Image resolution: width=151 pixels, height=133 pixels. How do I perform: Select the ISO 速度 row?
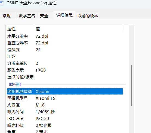pos(65,119)
